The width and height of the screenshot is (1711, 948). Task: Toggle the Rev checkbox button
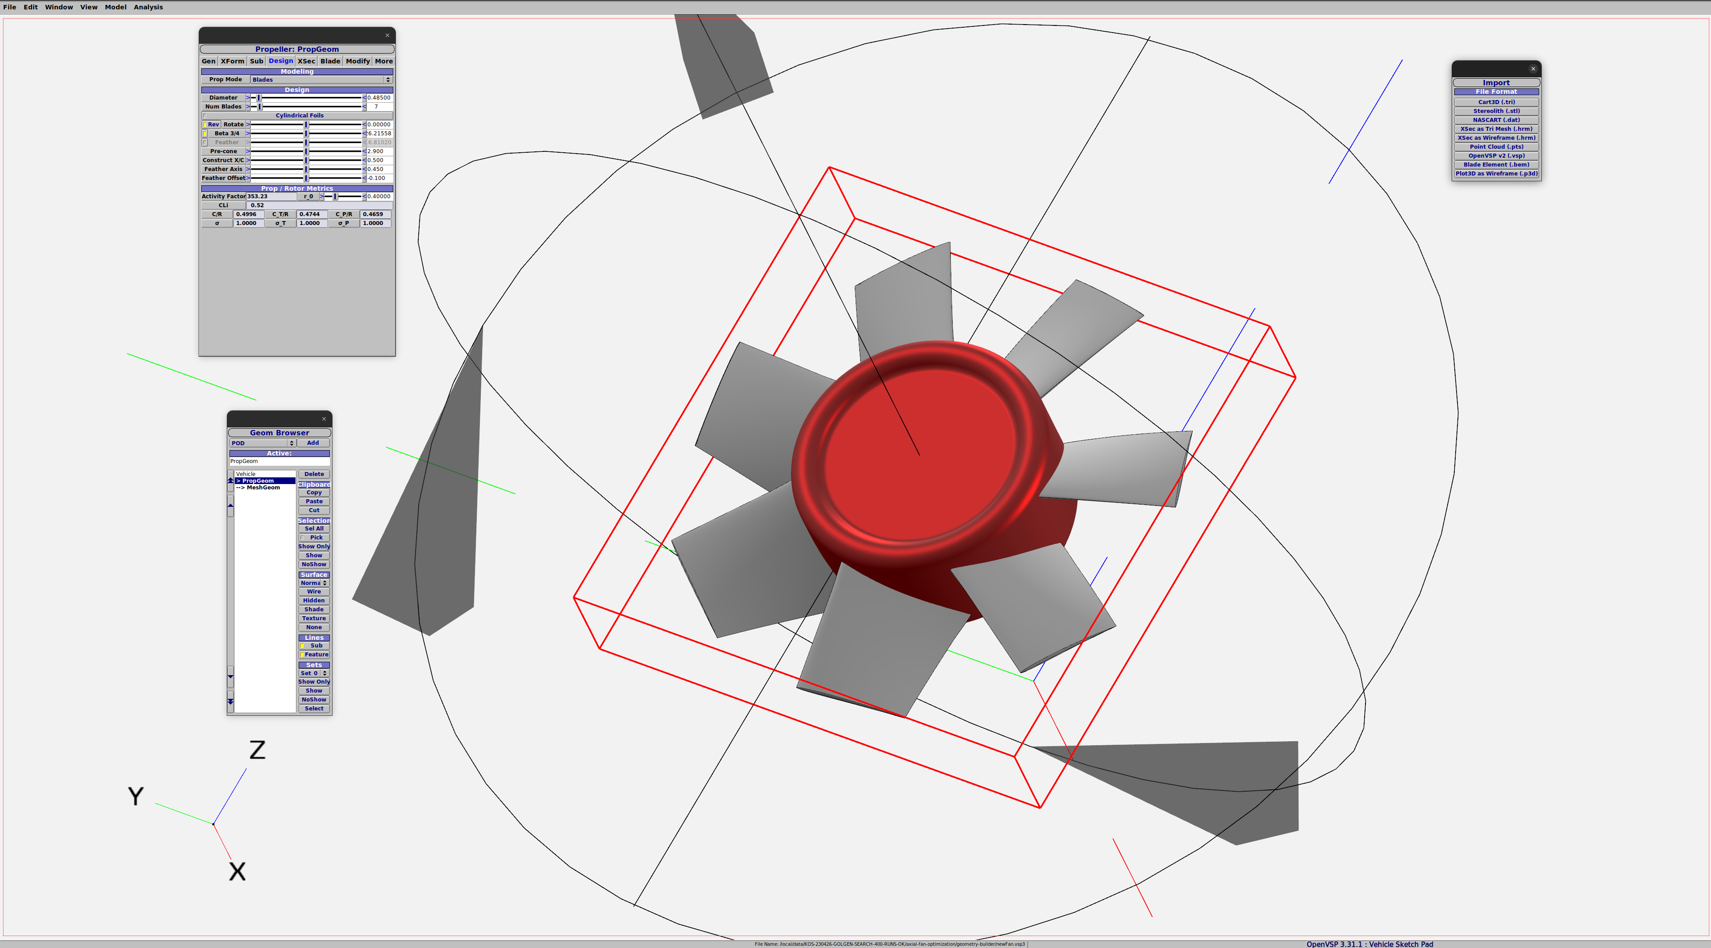[211, 124]
